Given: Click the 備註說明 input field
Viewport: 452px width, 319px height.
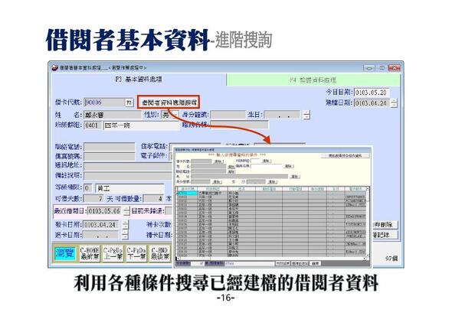Looking at the screenshot, I should click(128, 175).
